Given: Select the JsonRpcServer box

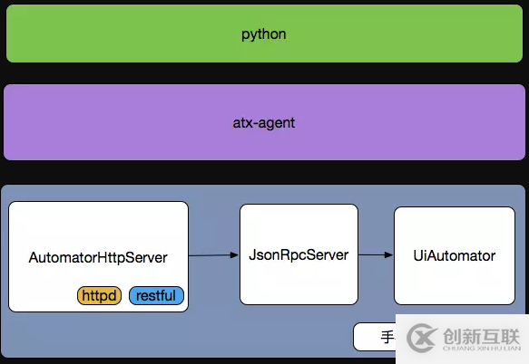Looking at the screenshot, I should 299,254.
